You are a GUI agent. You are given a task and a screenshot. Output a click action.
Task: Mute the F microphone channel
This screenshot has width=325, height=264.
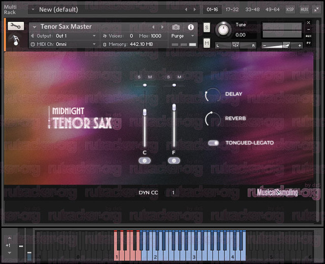pos(179,77)
